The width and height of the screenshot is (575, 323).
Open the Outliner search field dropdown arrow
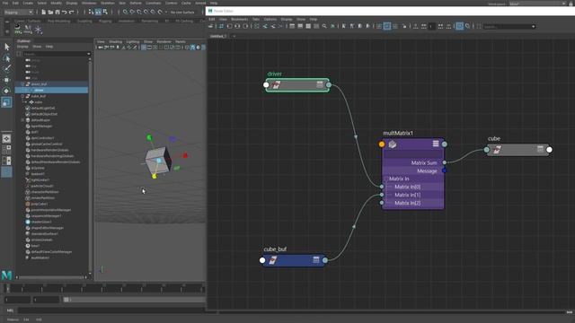click(88, 54)
